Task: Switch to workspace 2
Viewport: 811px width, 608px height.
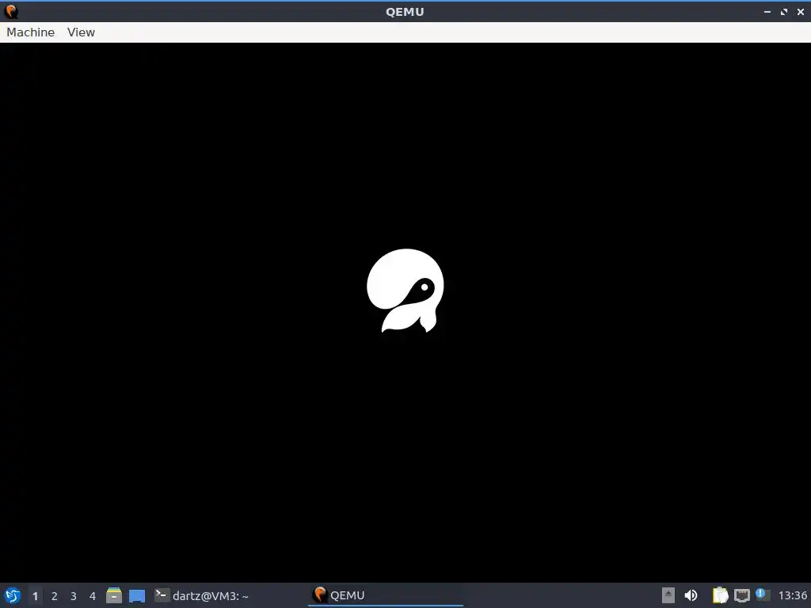Action: pos(55,596)
